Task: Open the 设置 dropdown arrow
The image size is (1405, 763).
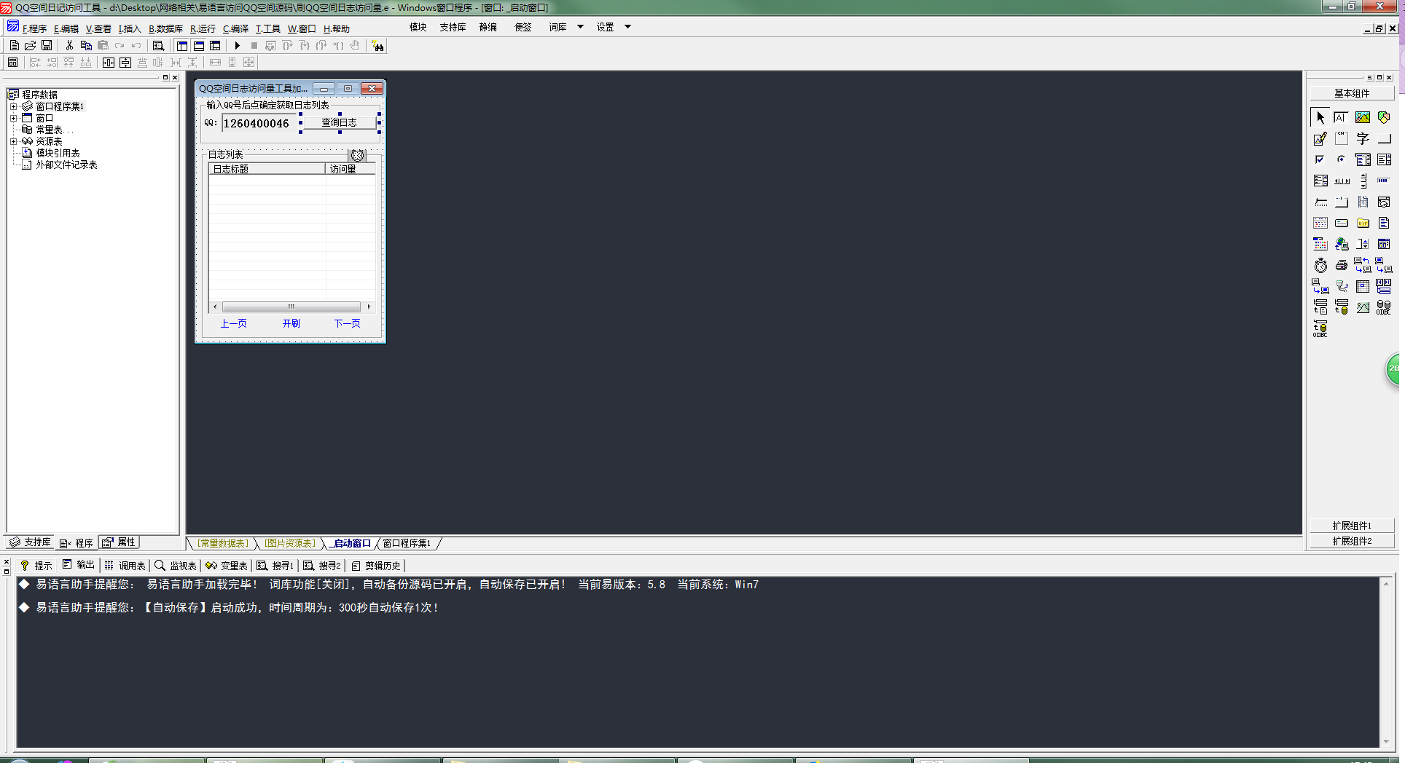Action: (627, 27)
